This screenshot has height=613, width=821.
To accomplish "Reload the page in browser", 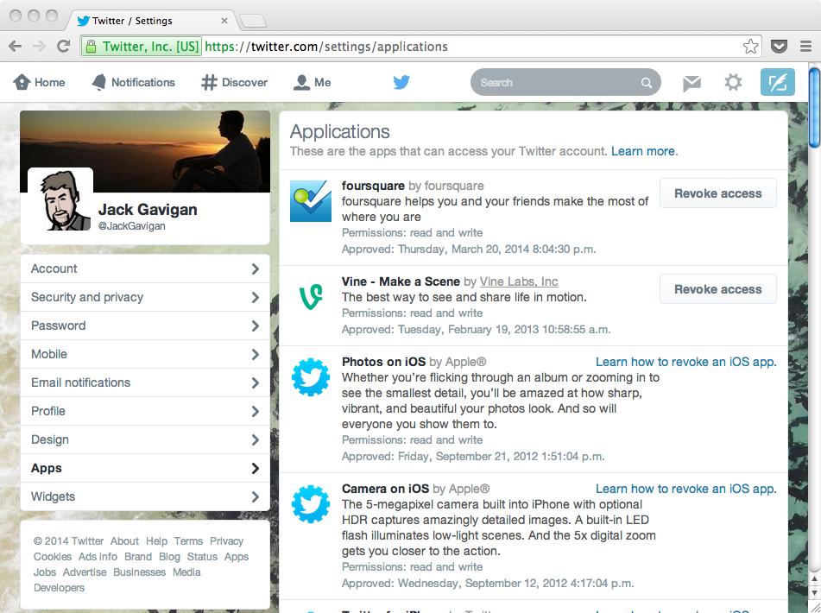I will (63, 47).
